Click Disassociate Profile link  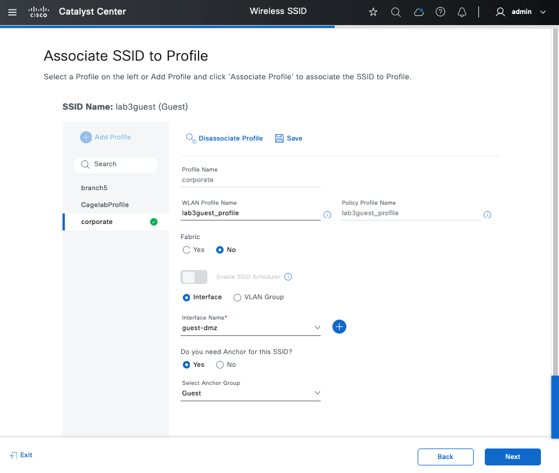tap(230, 138)
